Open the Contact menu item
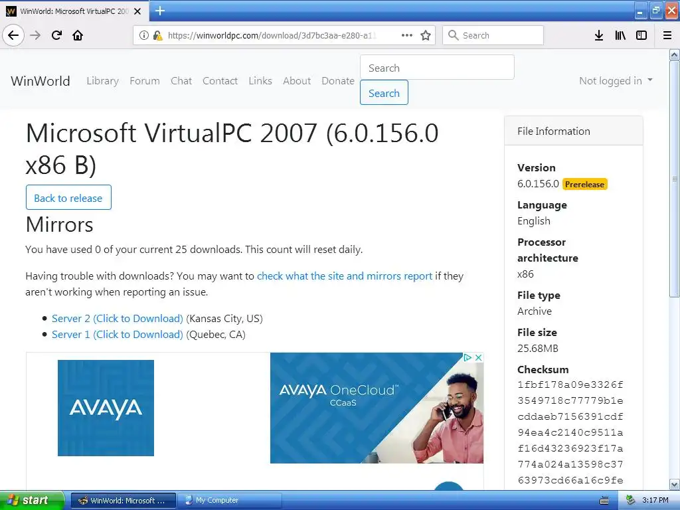Viewport: 680px width, 510px height. (x=220, y=80)
